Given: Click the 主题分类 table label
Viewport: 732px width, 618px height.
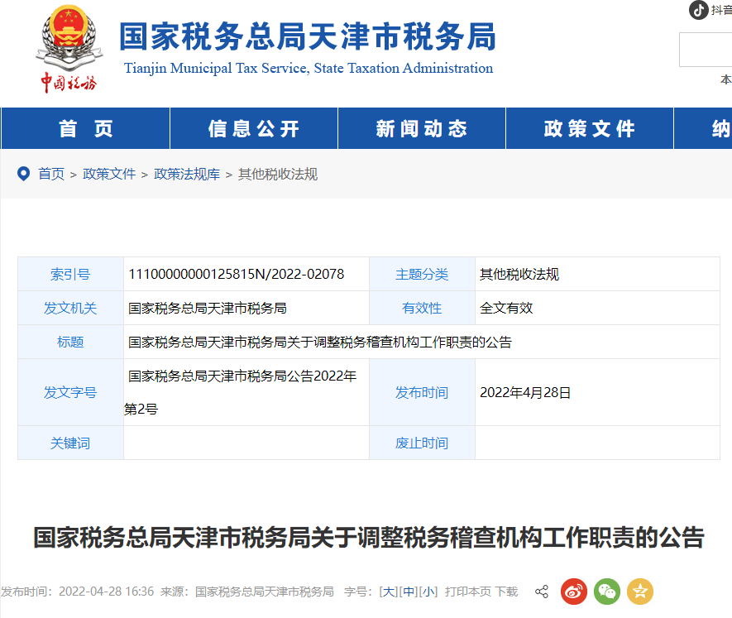Looking at the screenshot, I should click(422, 274).
